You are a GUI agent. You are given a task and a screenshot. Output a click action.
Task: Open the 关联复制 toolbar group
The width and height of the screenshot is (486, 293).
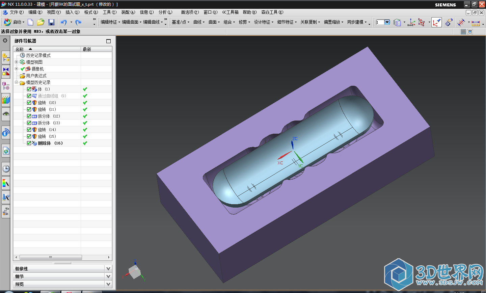pyautogui.click(x=310, y=22)
